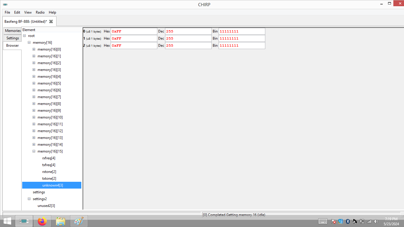Select unused2[3] tree item
The height and width of the screenshot is (227, 404).
pyautogui.click(x=46, y=206)
